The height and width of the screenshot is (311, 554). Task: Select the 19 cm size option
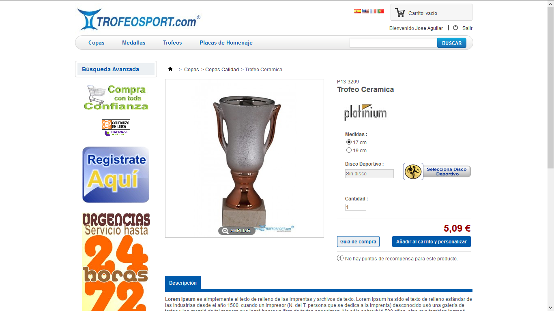click(x=349, y=150)
